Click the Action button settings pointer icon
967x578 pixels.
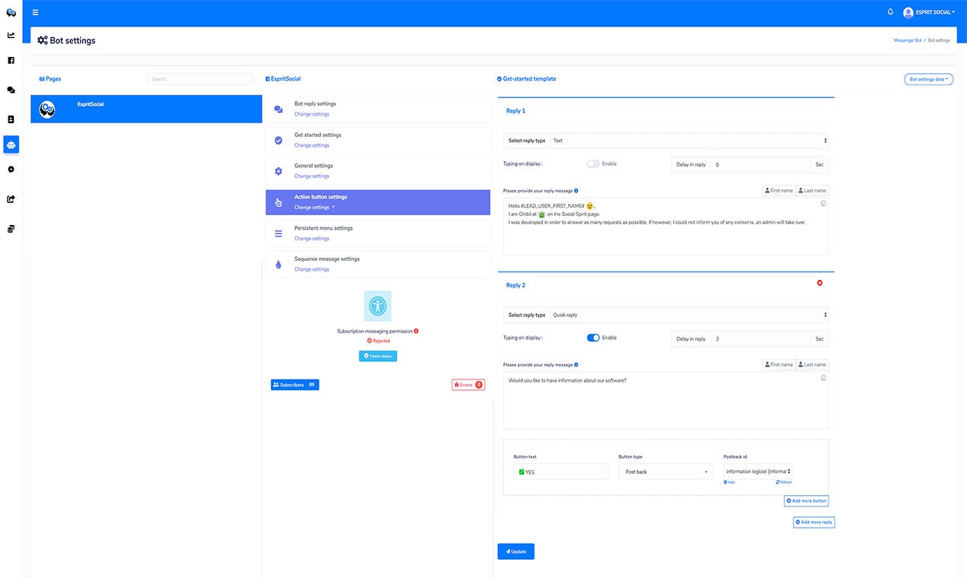[x=279, y=202]
